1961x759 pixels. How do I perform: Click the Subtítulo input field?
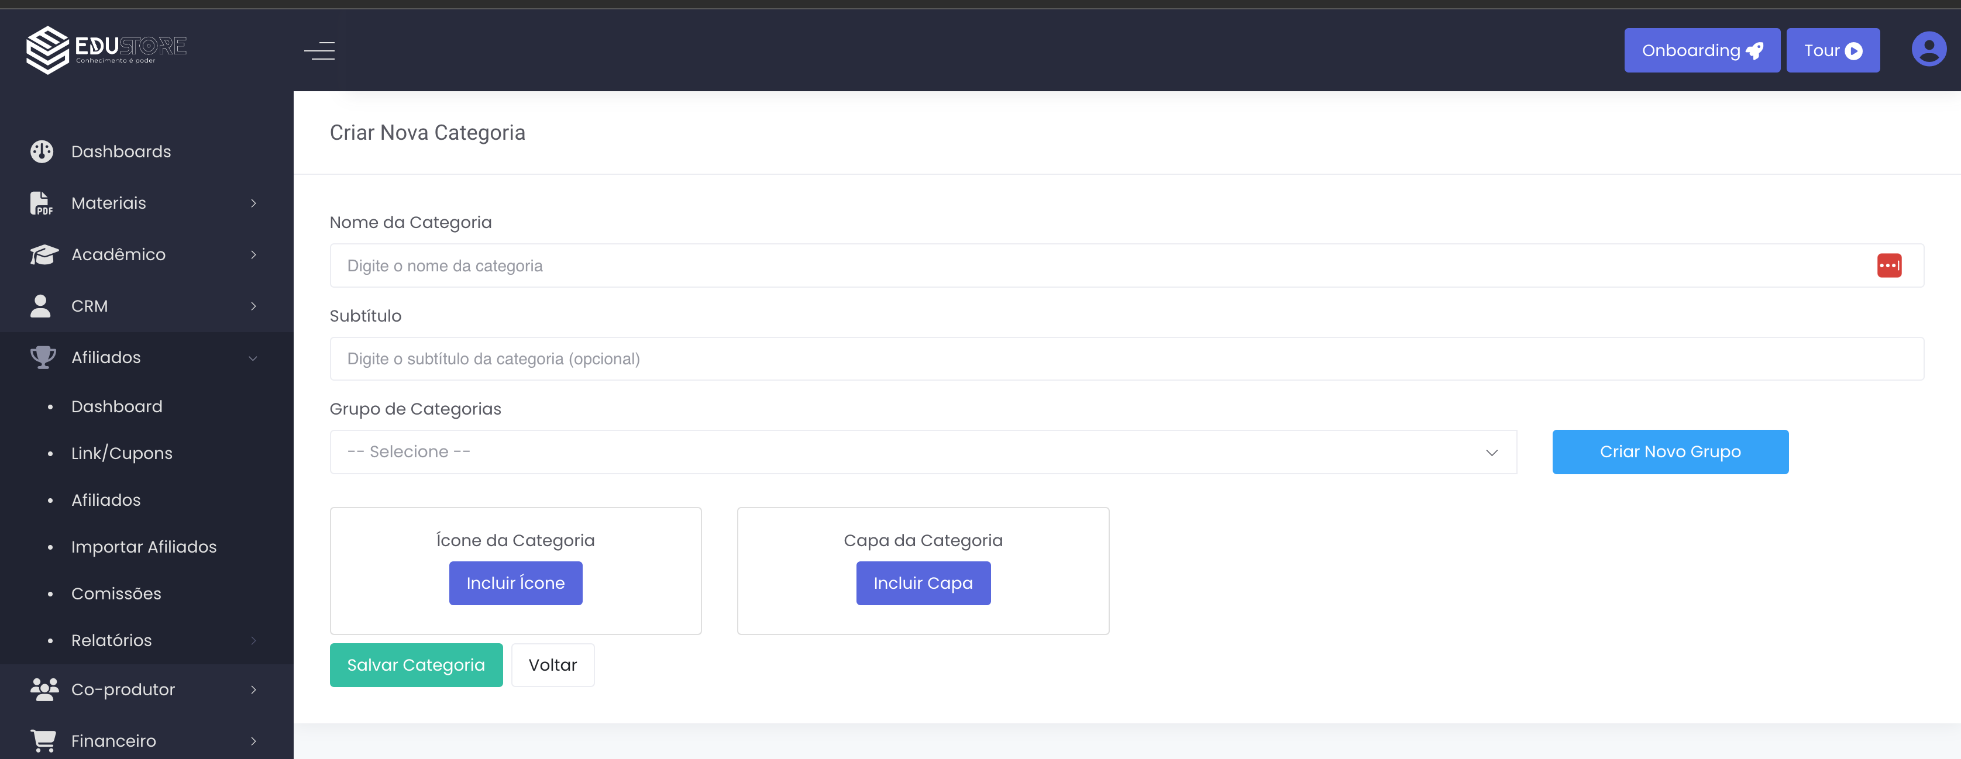pyautogui.click(x=1126, y=359)
